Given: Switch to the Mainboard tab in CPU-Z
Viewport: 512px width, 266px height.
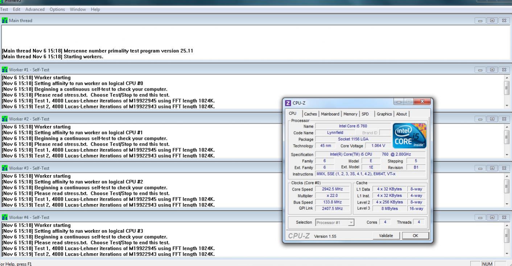Looking at the screenshot, I should coord(330,114).
